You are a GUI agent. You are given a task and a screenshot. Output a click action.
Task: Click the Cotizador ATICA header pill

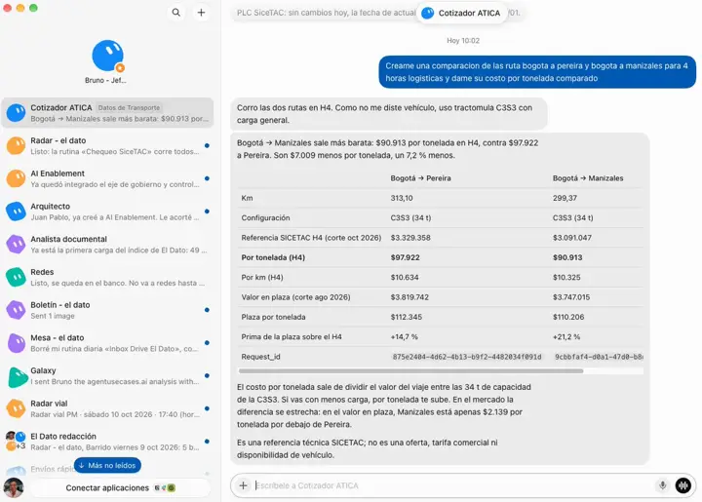pos(462,13)
